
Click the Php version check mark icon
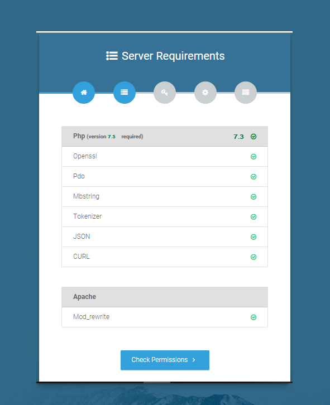tap(254, 137)
